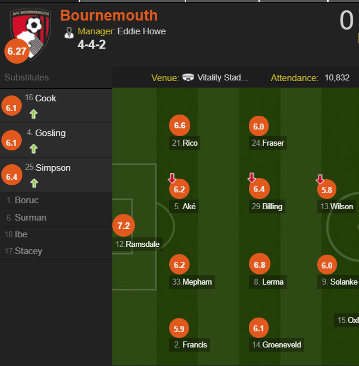359x366 pixels.
Task: Open manager Eddie Howe's profile
Action: pos(141,31)
